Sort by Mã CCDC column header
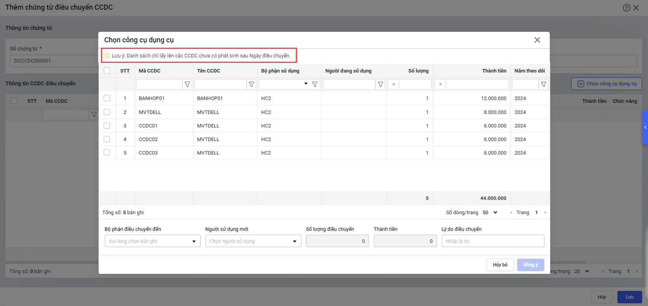648x306 pixels. pos(149,71)
